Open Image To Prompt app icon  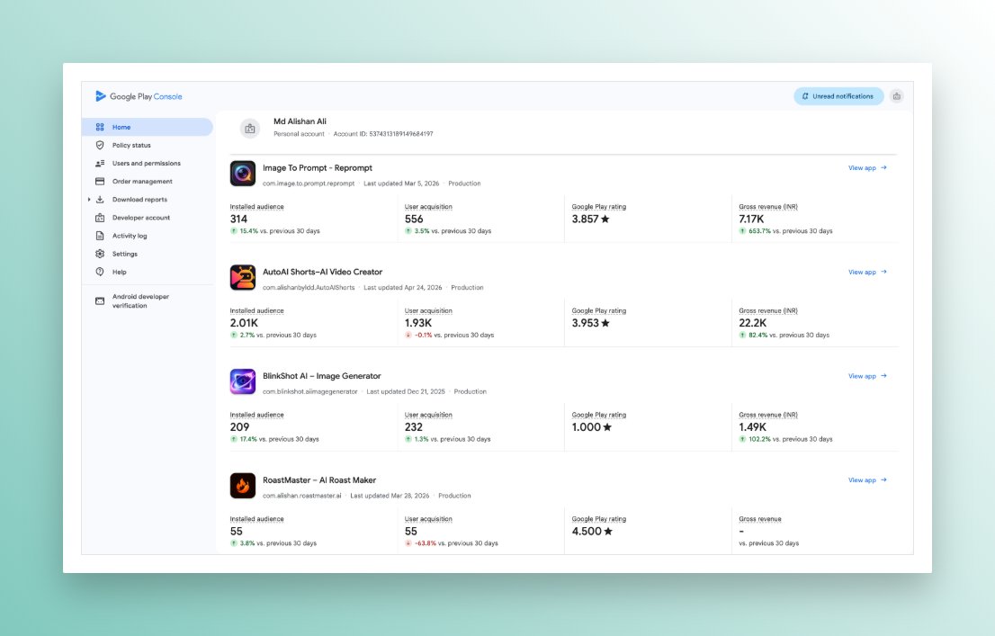242,174
